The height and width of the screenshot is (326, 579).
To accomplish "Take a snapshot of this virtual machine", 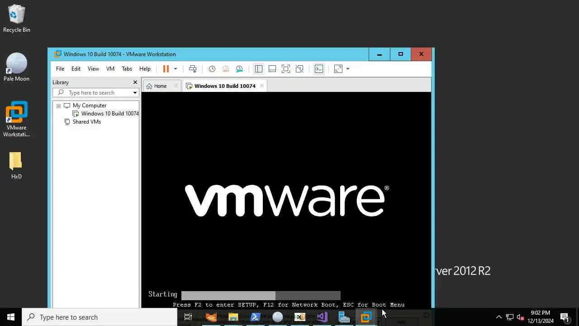I will (x=212, y=69).
